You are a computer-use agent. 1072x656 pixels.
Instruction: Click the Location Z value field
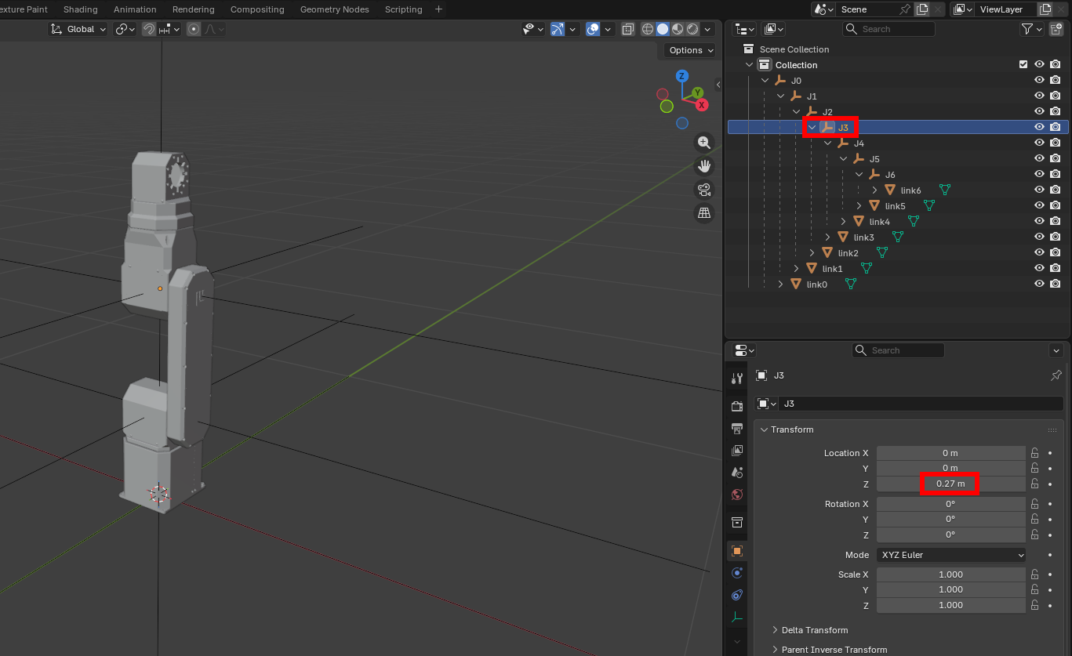coord(950,484)
